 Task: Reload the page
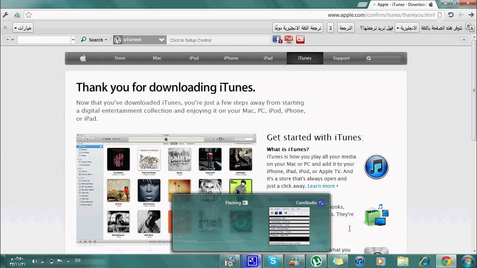coord(451,15)
